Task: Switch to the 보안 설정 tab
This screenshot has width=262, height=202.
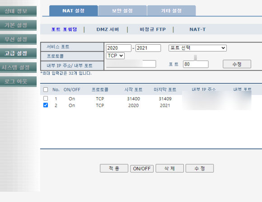Action: click(122, 11)
